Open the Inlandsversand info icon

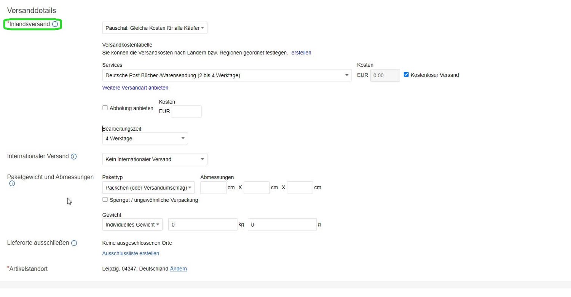[x=55, y=24]
